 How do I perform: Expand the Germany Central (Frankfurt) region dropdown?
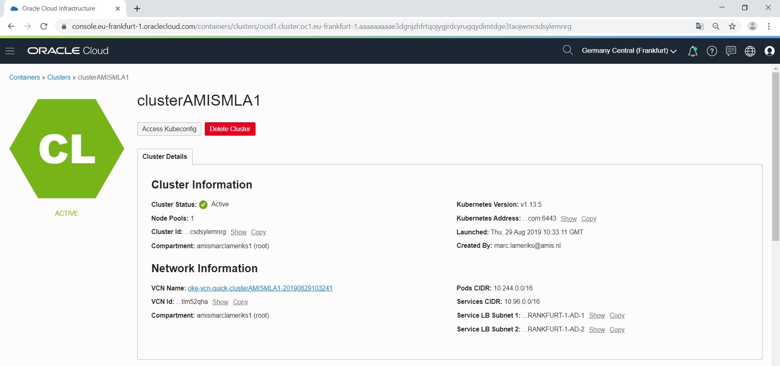tap(629, 51)
